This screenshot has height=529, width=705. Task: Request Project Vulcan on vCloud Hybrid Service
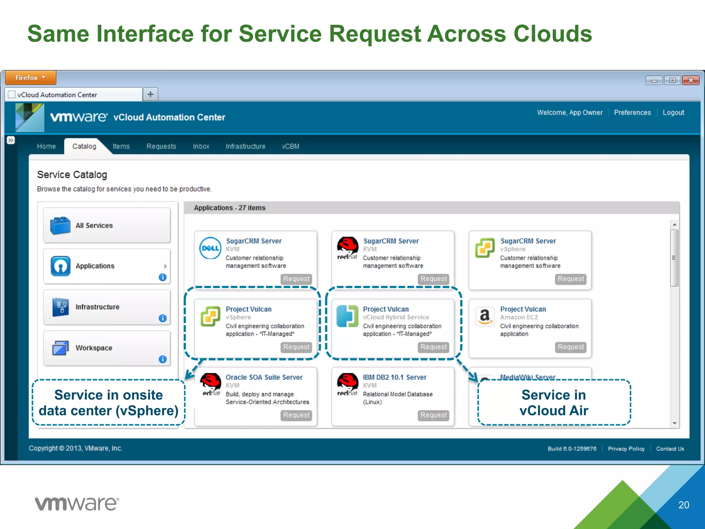[433, 347]
